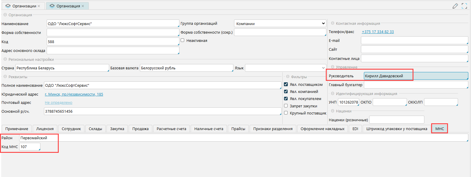Close the Организация tab with its X
Viewport: 471px width, 177px height.
pos(83,6)
